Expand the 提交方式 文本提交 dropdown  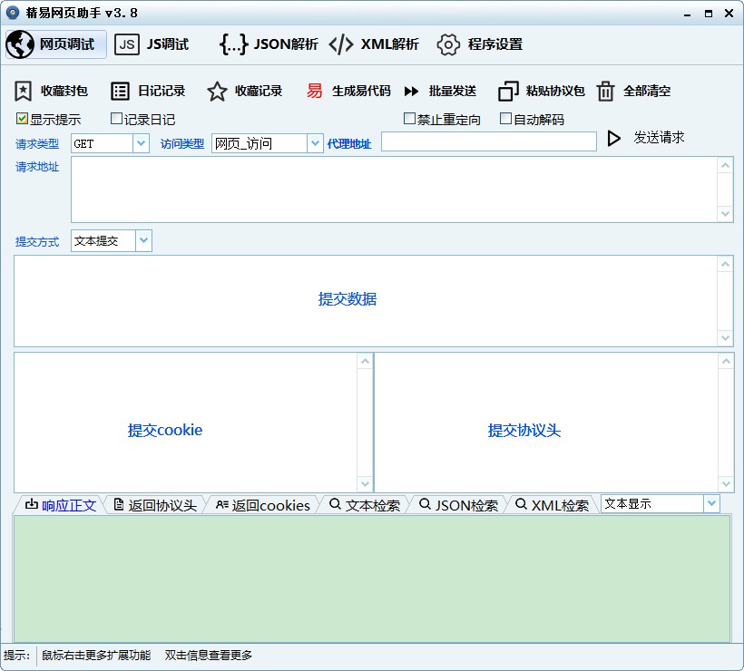tap(144, 241)
